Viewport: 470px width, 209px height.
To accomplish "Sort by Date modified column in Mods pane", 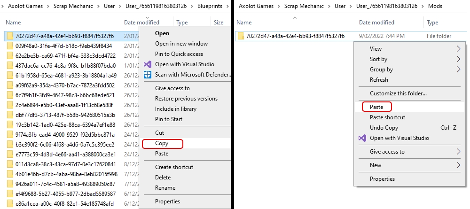I will tap(376, 23).
